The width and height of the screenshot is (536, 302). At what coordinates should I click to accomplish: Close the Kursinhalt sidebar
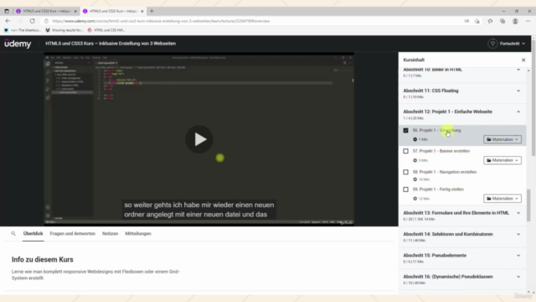[523, 60]
